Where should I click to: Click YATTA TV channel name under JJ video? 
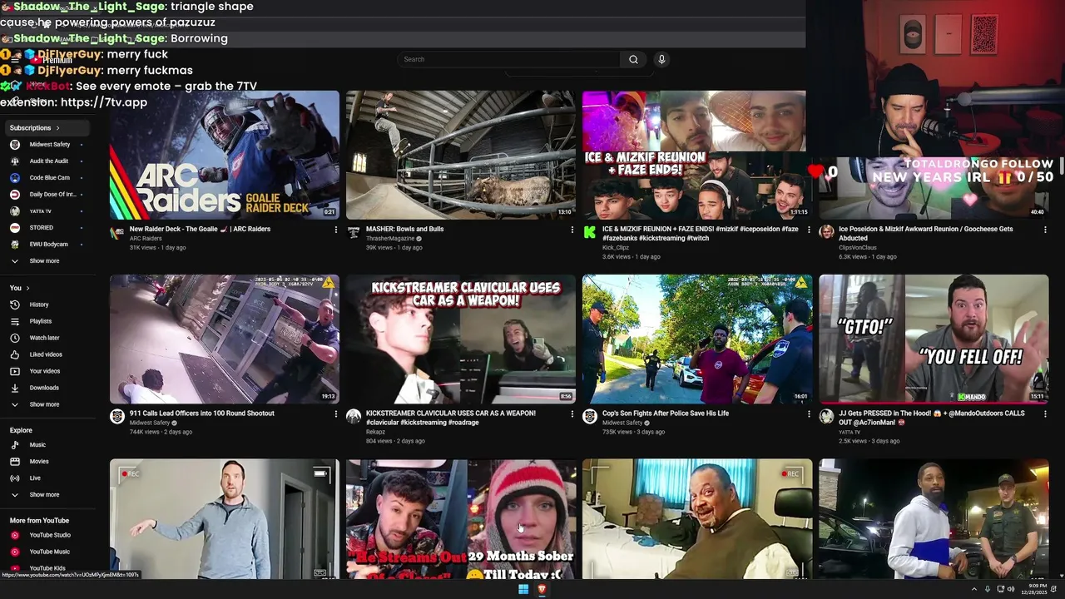pyautogui.click(x=850, y=432)
